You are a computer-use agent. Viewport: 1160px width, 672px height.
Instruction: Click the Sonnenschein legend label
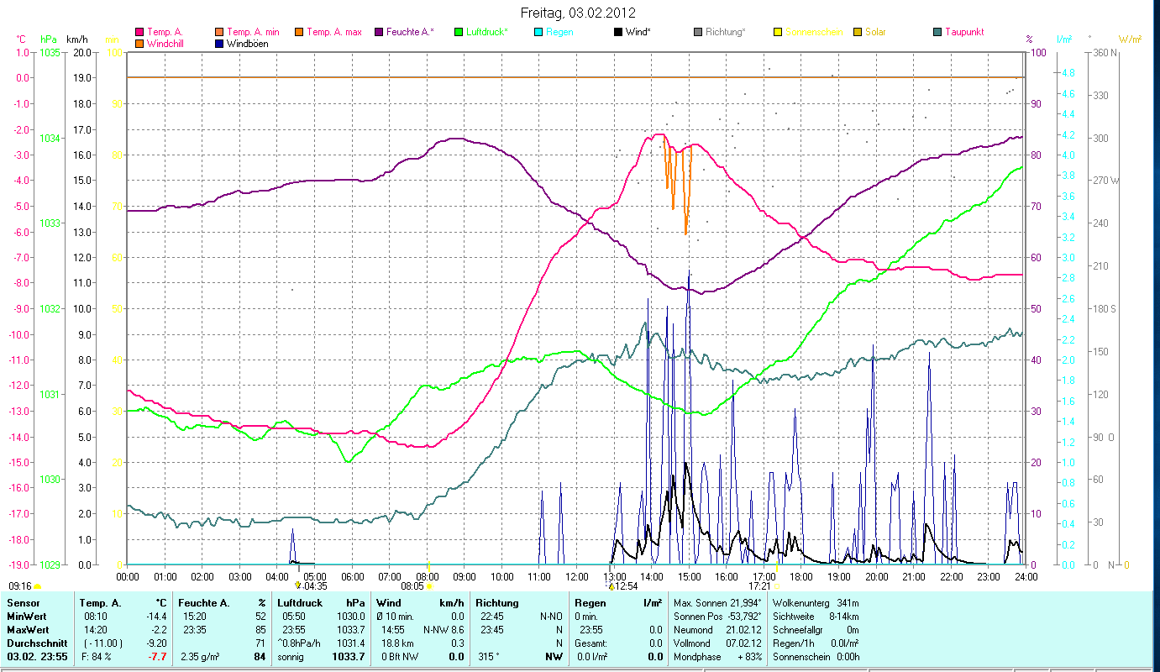[x=815, y=33]
